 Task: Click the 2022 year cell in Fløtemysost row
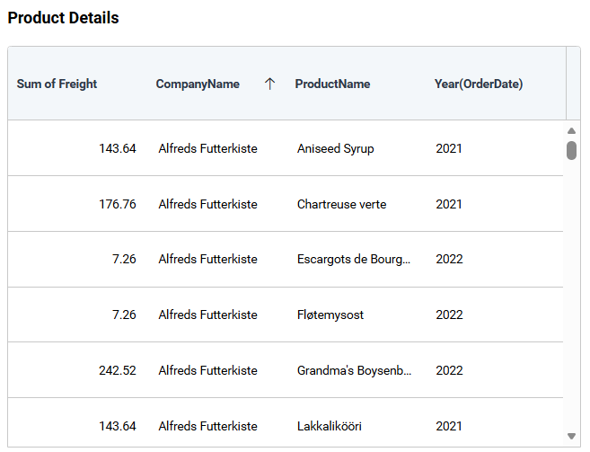click(x=449, y=315)
